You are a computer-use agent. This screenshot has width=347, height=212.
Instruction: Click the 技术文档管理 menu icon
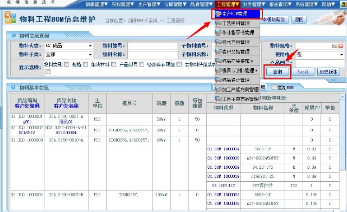218,42
